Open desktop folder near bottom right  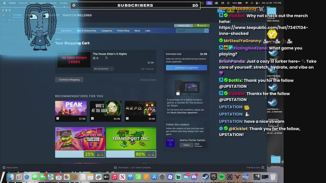[x=276, y=159]
